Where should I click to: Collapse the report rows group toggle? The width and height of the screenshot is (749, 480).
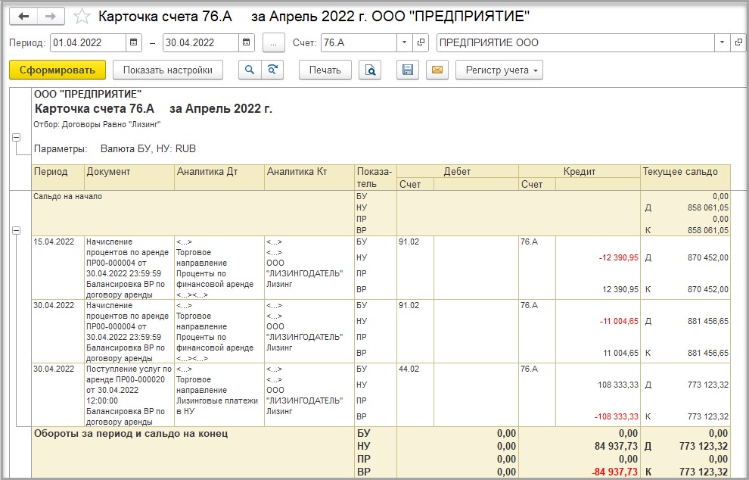[x=16, y=230]
